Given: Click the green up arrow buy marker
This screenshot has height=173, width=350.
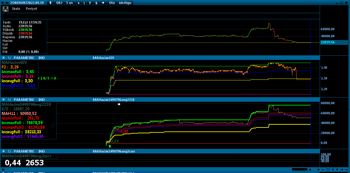Looking at the screenshot, I should click(x=110, y=146).
